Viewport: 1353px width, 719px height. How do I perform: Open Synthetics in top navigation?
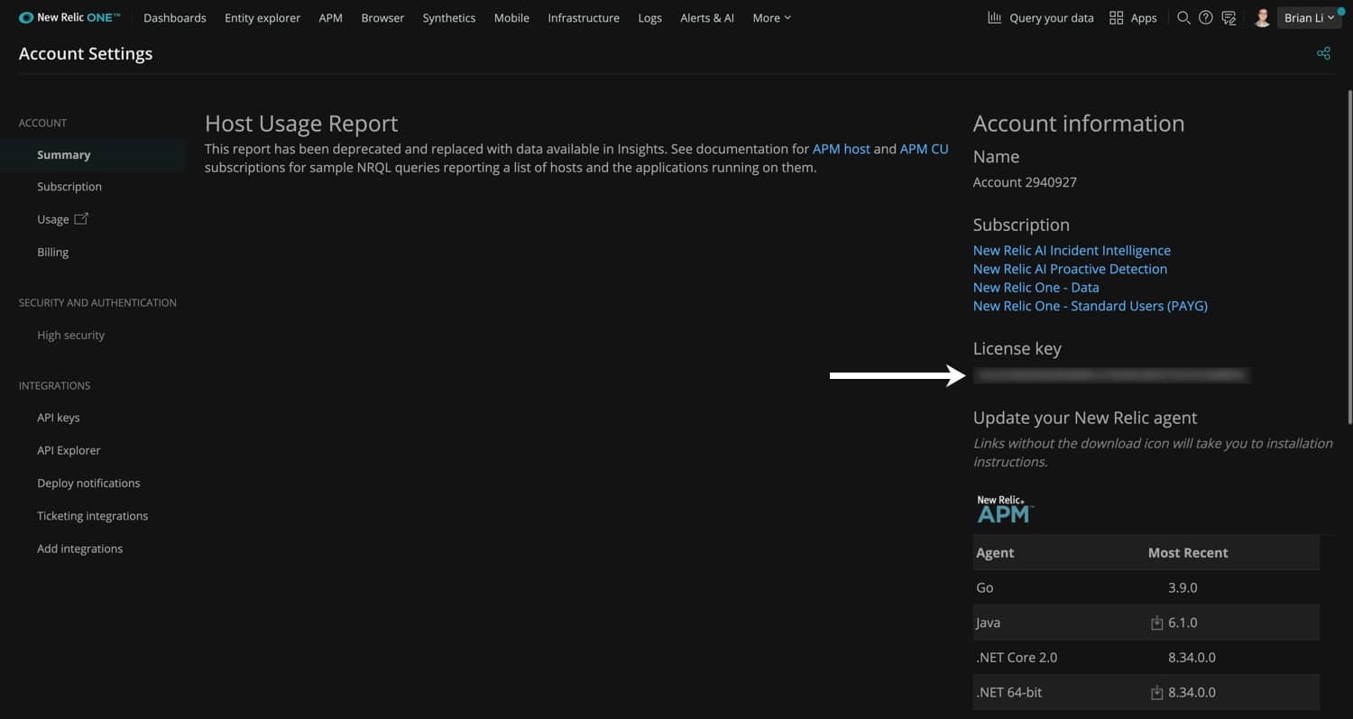click(449, 17)
